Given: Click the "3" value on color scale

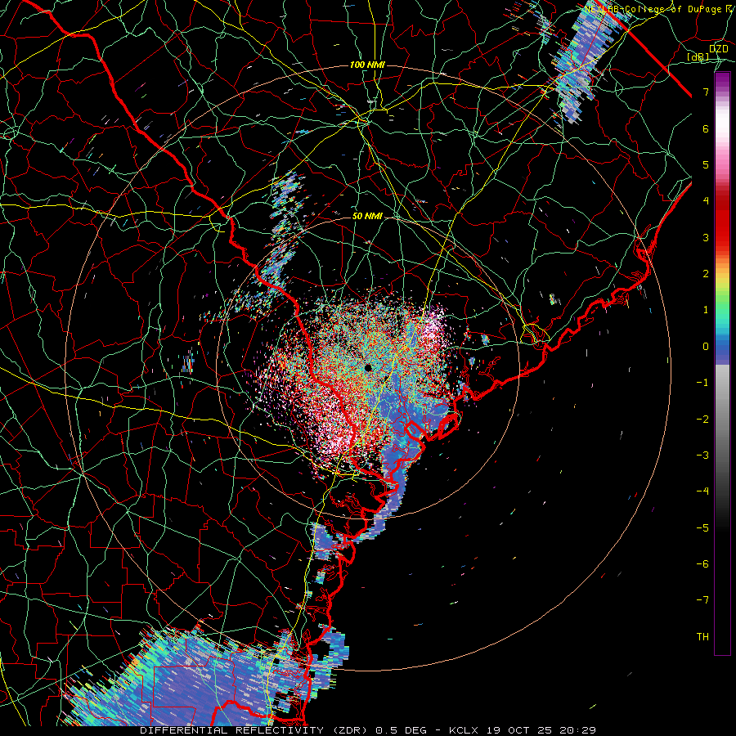Looking at the screenshot, I should click(x=706, y=237).
